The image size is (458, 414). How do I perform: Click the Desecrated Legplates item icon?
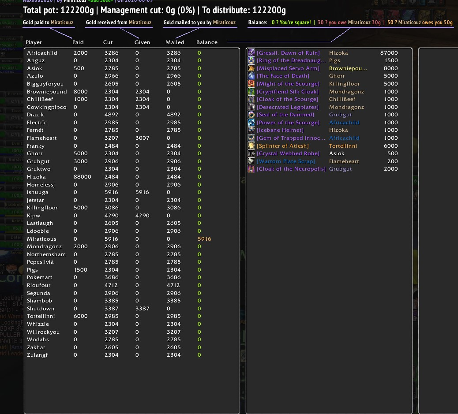click(251, 107)
